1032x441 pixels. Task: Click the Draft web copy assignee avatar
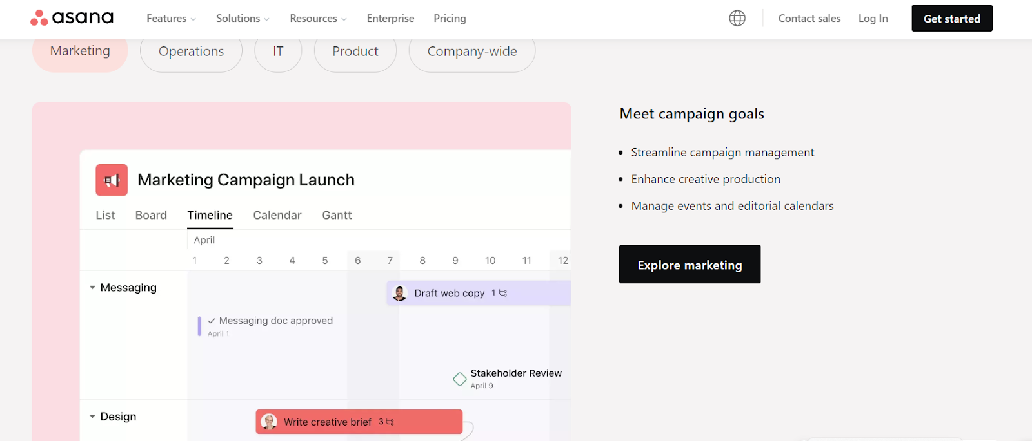click(400, 294)
